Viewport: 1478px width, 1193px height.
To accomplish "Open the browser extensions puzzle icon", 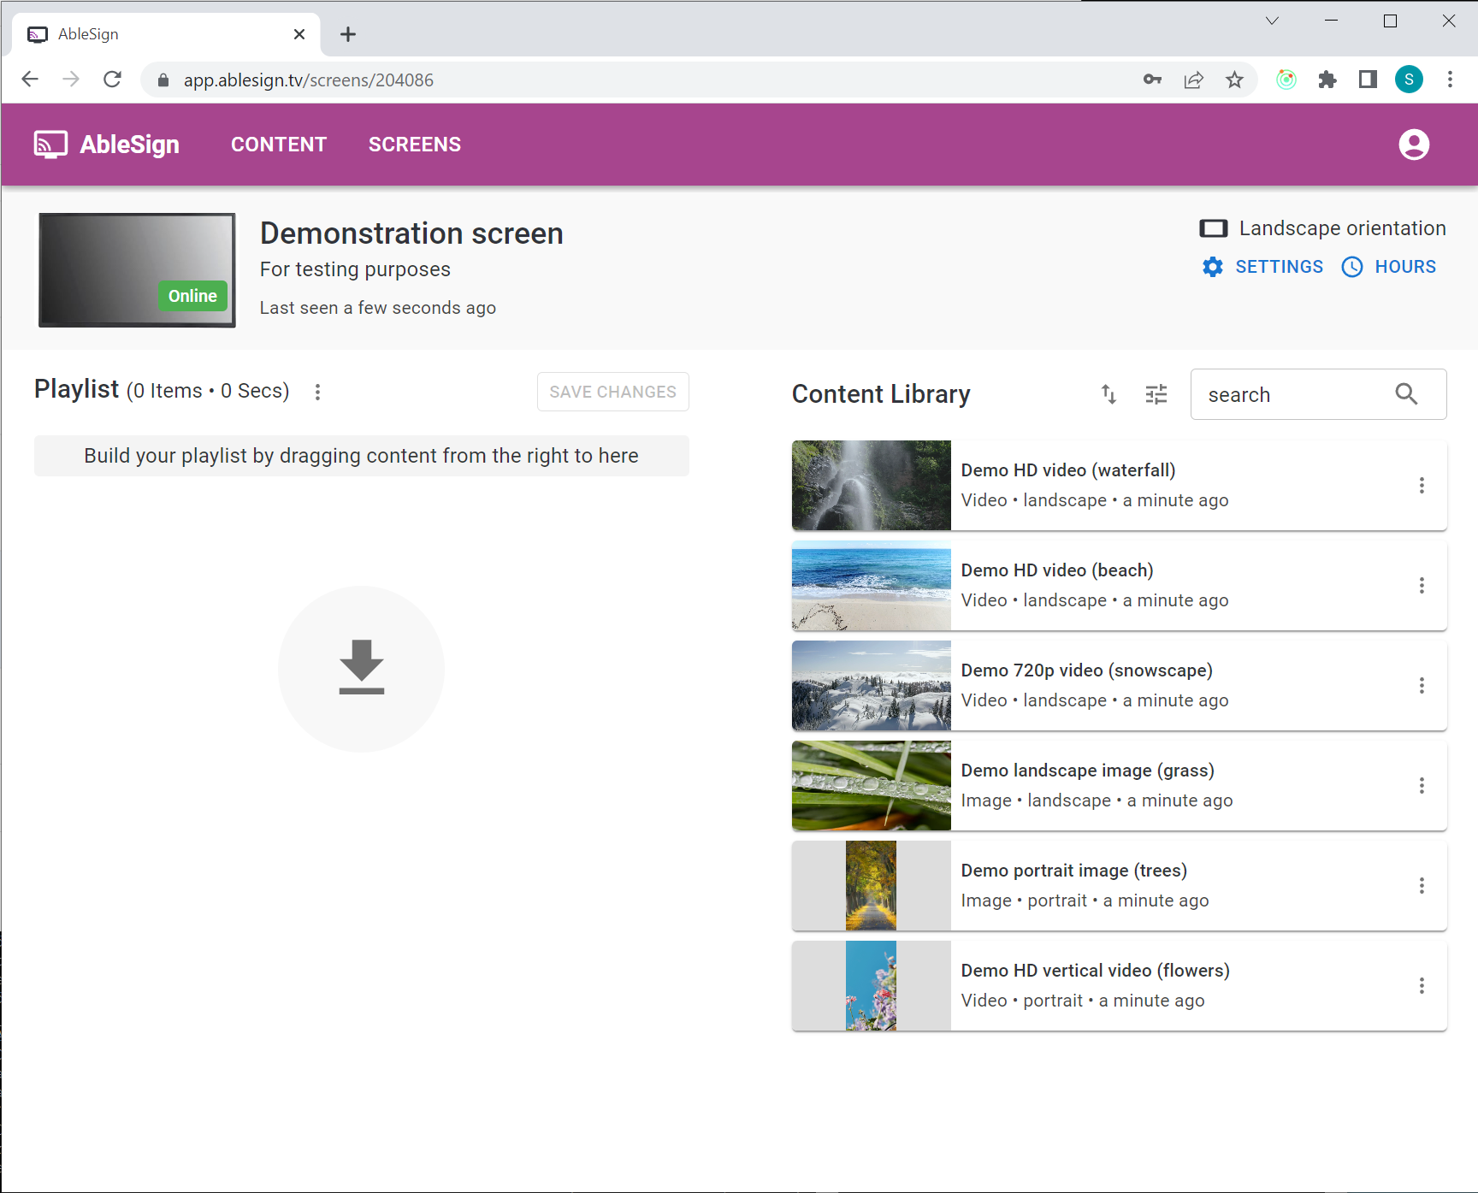I will (1327, 80).
